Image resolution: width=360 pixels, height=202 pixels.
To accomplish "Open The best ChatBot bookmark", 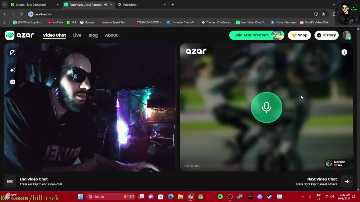I will tap(217, 22).
